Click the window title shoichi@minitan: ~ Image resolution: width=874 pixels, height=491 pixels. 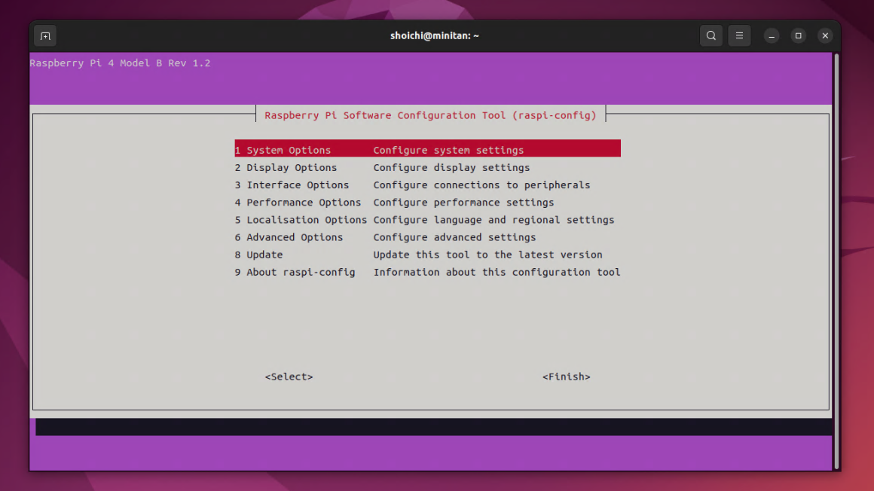pyautogui.click(x=435, y=35)
